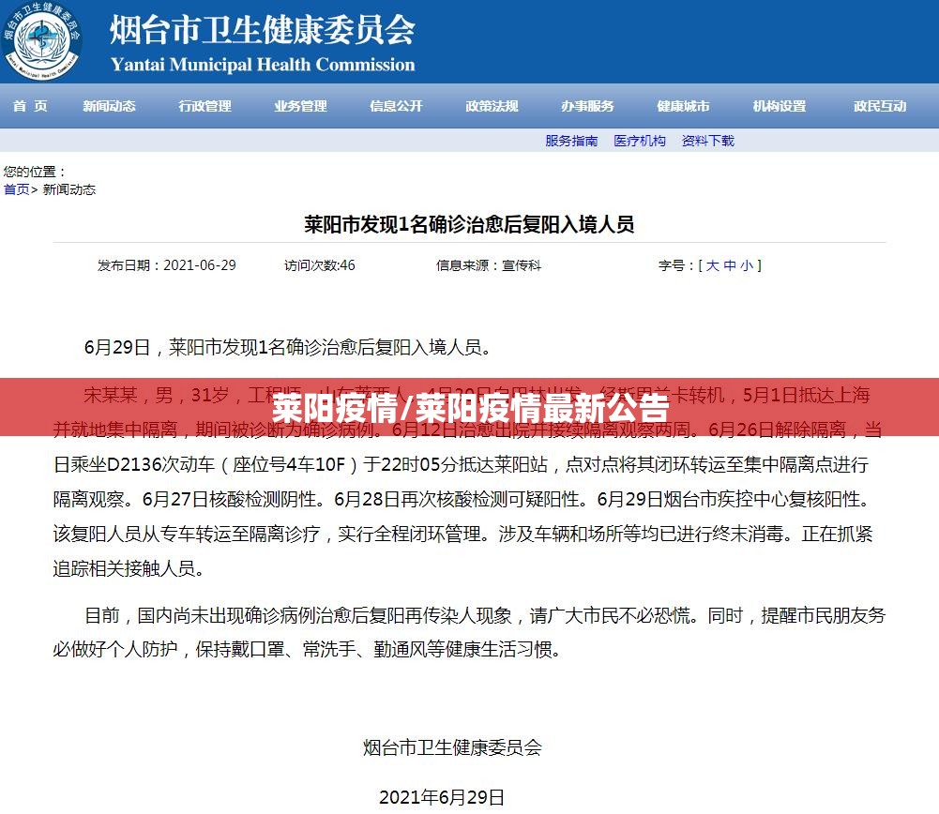Click the first paragraph starting 6月29日，莱阳市发现
This screenshot has width=939, height=814.
point(287,347)
